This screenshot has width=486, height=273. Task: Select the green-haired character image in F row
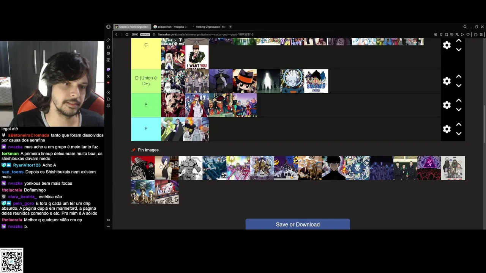click(173, 129)
